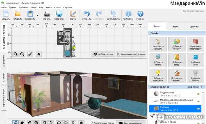The image size is (206, 124).
Task: Toggle the Прозрачные стены checkbox
Action: point(92,123)
